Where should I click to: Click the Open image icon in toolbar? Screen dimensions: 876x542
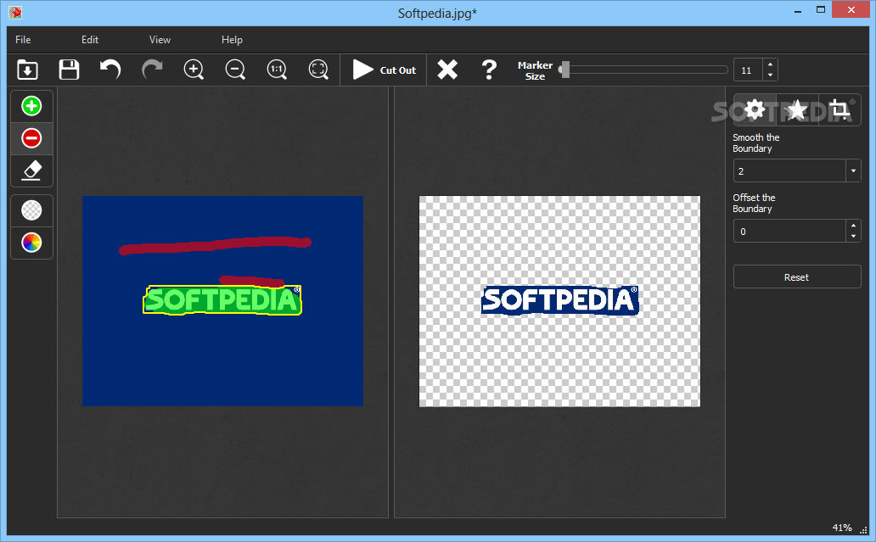click(27, 70)
